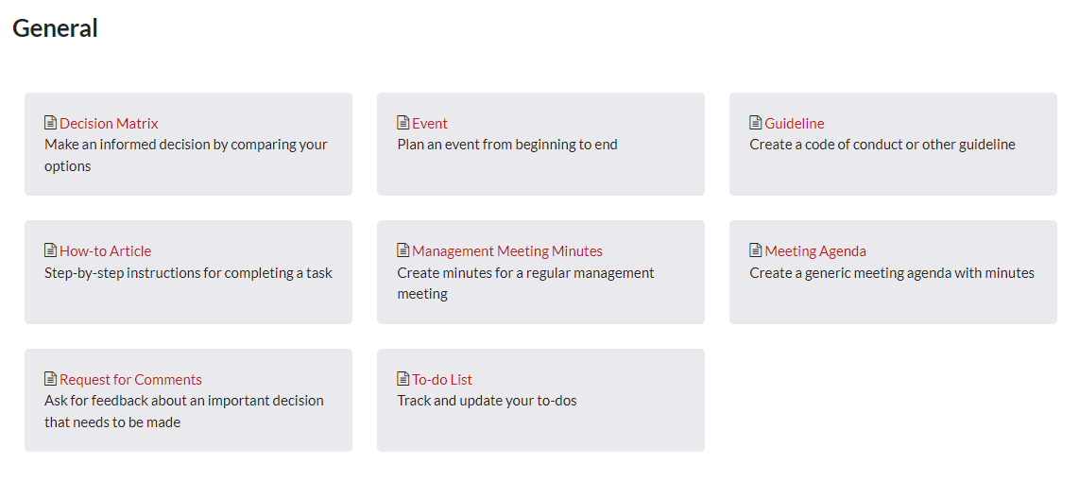Open the Decision Matrix template link

click(109, 123)
